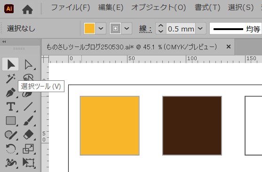Click the orange fill color swatch
Viewport: 262px width, 172px height.
click(89, 29)
